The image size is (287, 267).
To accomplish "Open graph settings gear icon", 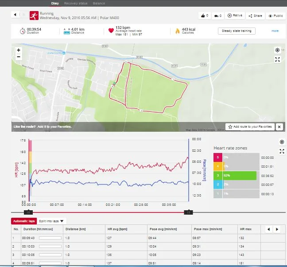I will tap(282, 142).
